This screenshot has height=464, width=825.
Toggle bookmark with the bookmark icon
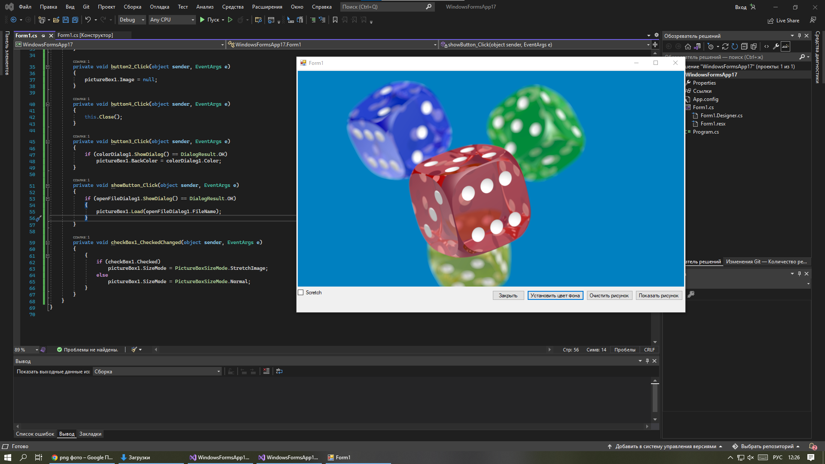tap(335, 20)
